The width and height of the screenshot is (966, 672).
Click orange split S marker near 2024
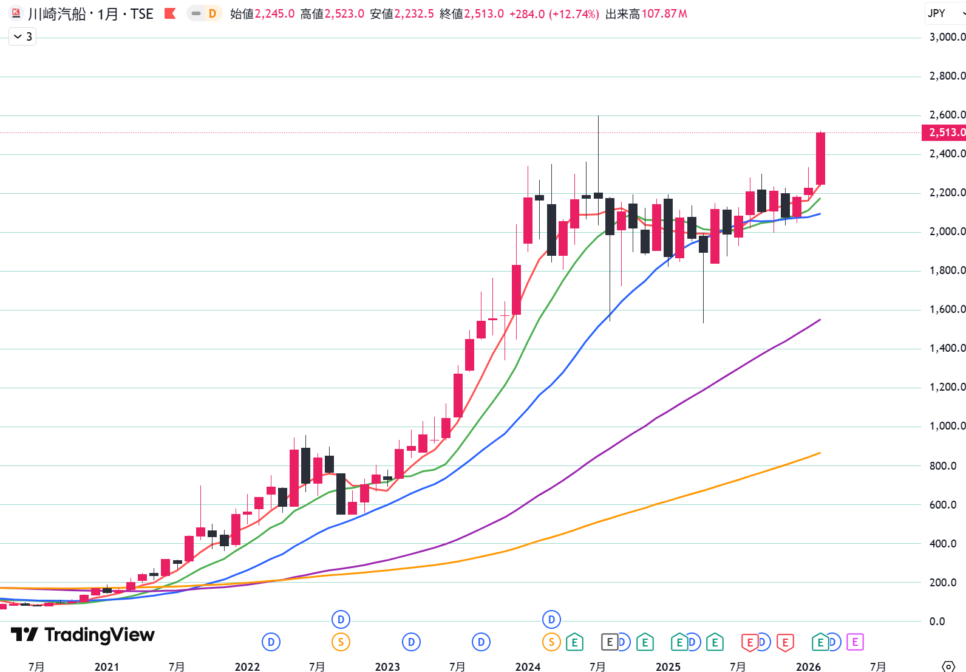(551, 642)
